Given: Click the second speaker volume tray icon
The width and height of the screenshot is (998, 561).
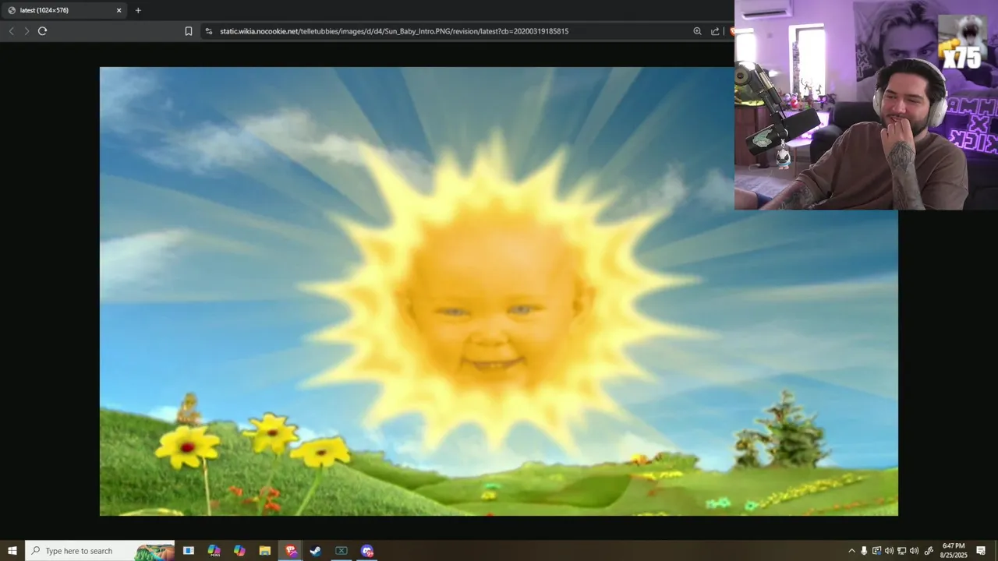Looking at the screenshot, I should point(914,551).
